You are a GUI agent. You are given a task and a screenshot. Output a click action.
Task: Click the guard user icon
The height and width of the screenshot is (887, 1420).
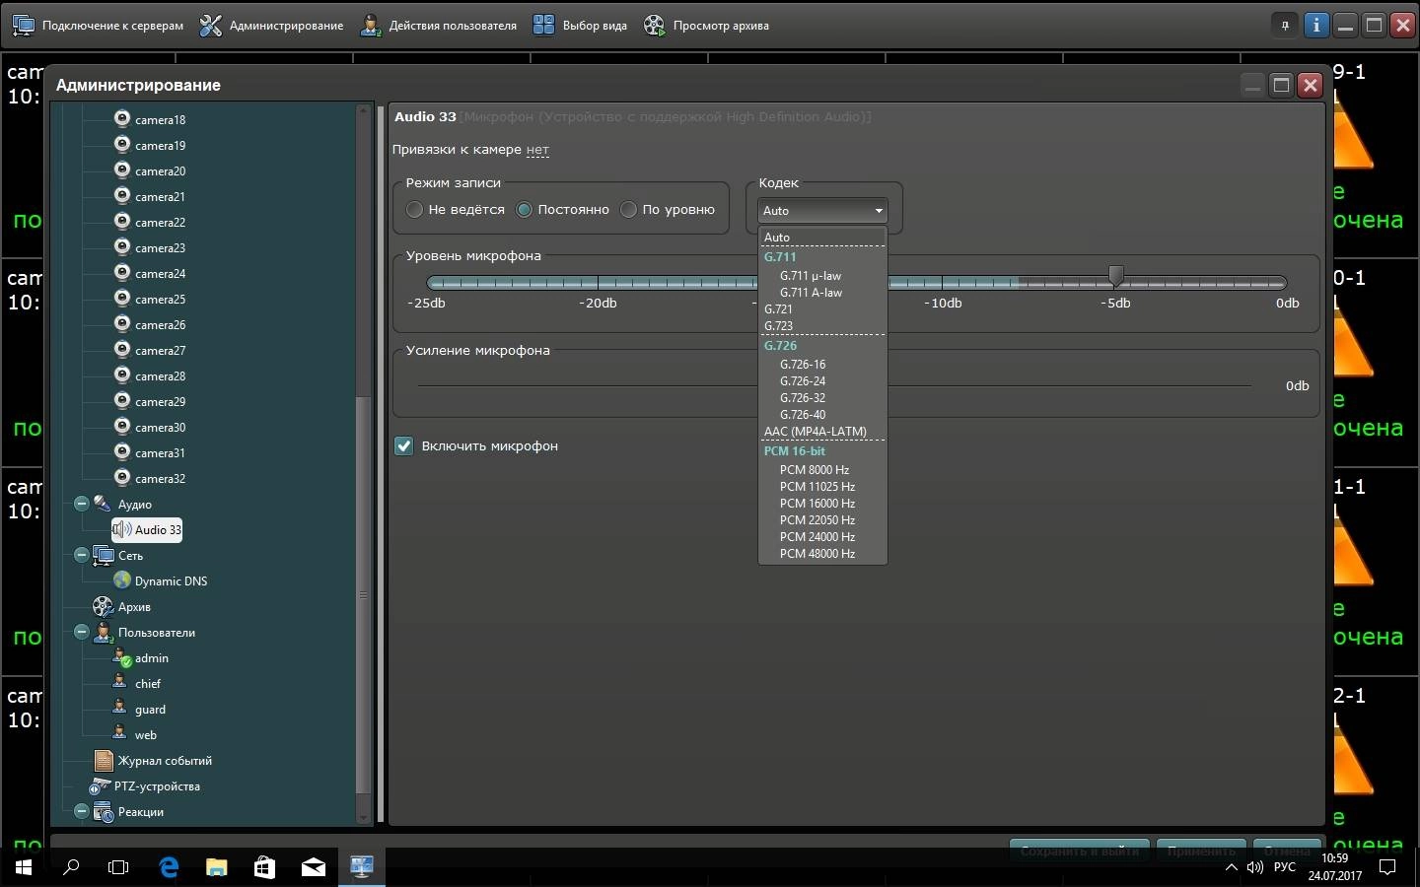point(120,708)
